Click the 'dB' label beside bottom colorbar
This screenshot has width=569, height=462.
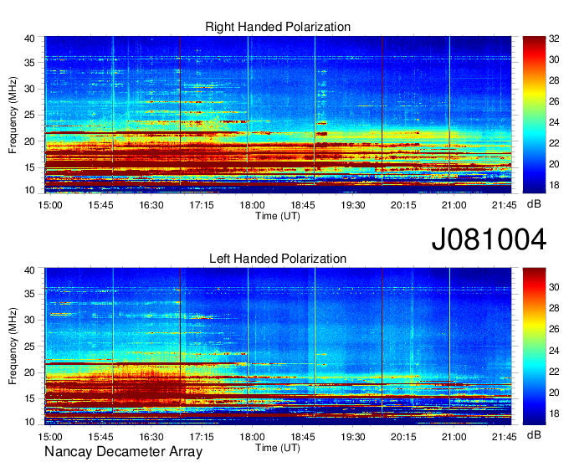[534, 434]
